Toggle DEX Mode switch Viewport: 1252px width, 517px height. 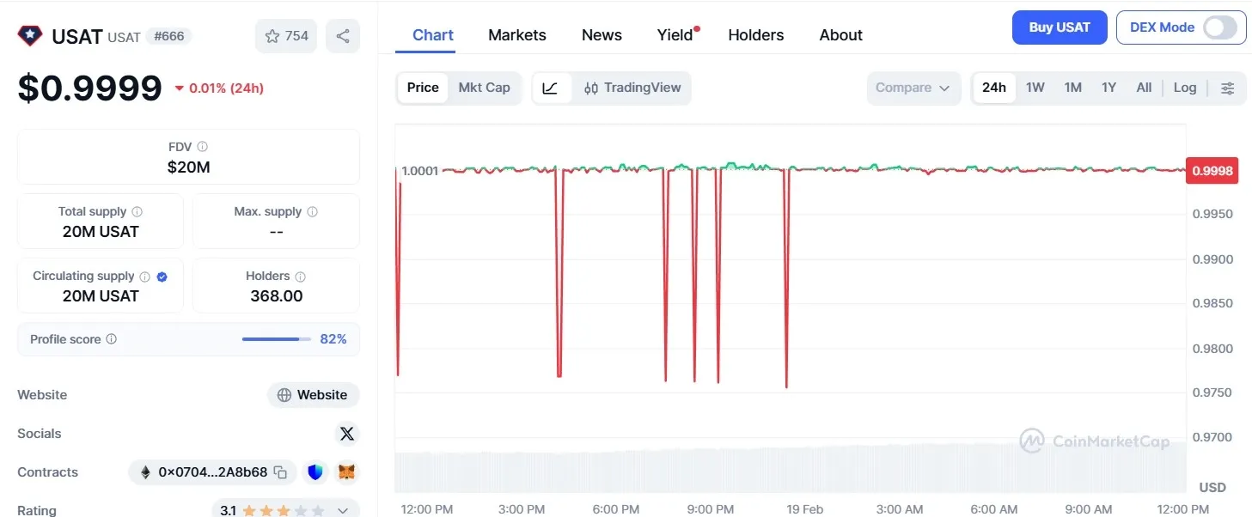tap(1220, 27)
